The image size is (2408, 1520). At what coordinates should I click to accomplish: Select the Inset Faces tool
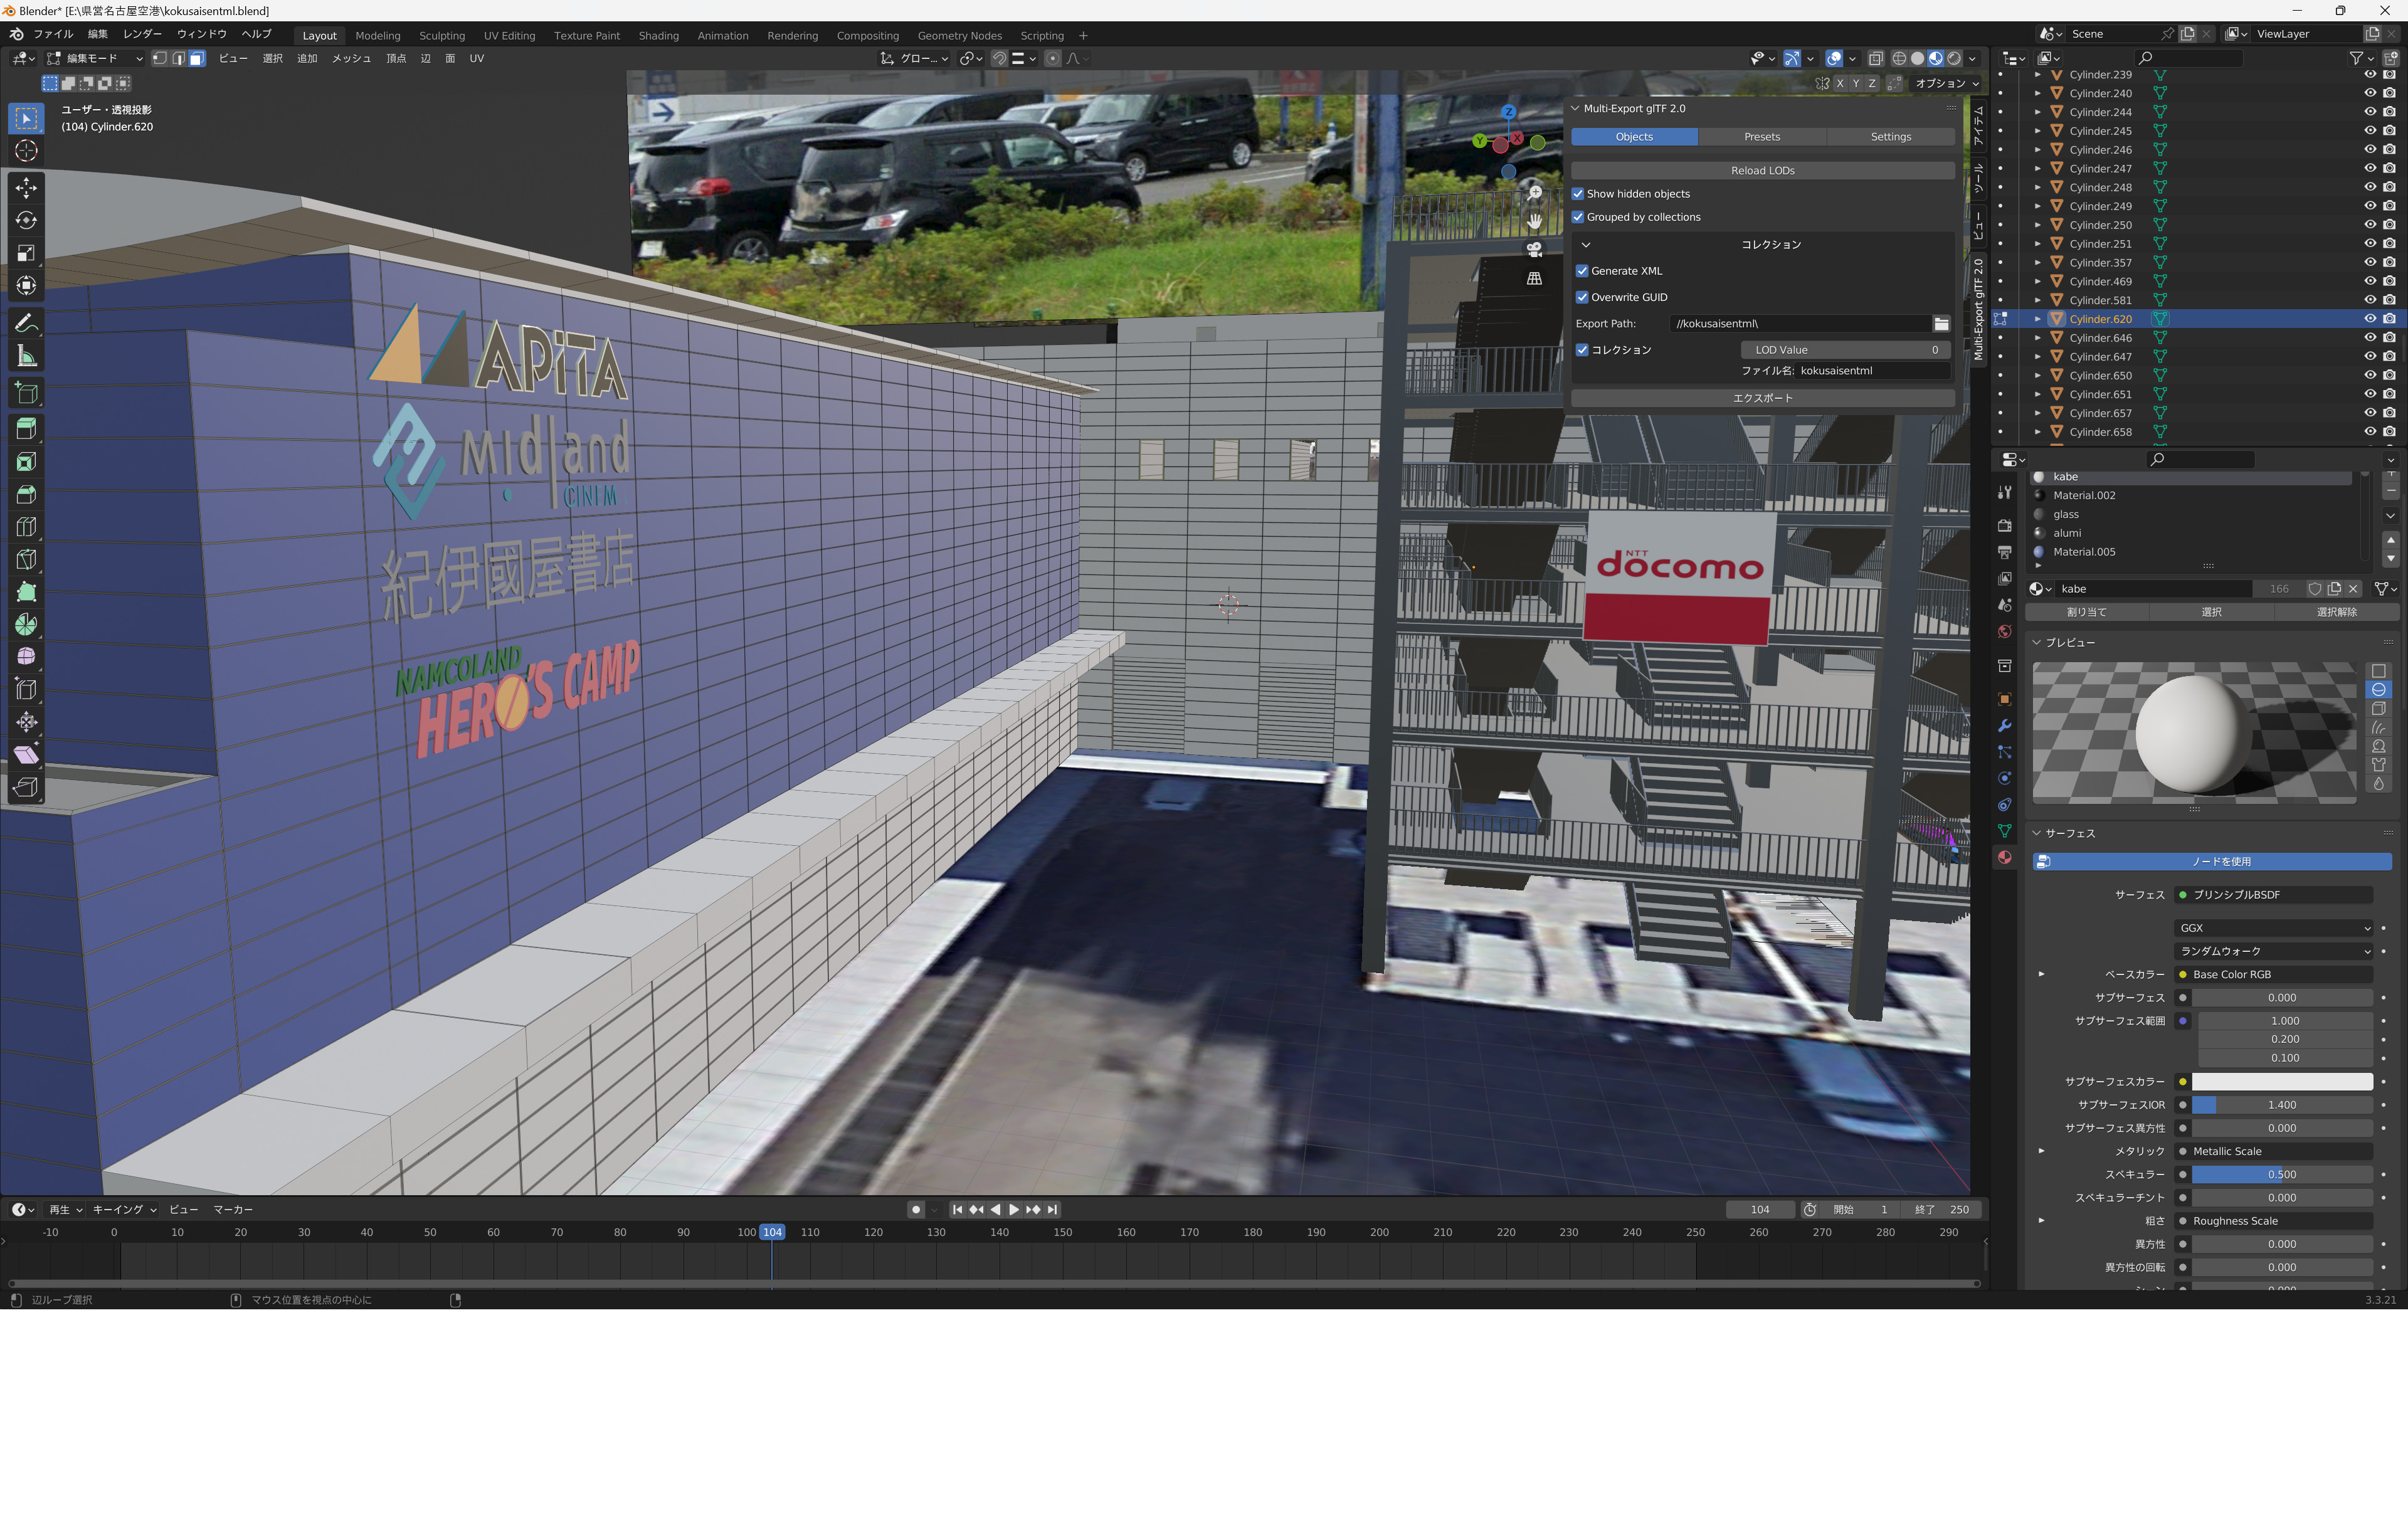(x=27, y=462)
